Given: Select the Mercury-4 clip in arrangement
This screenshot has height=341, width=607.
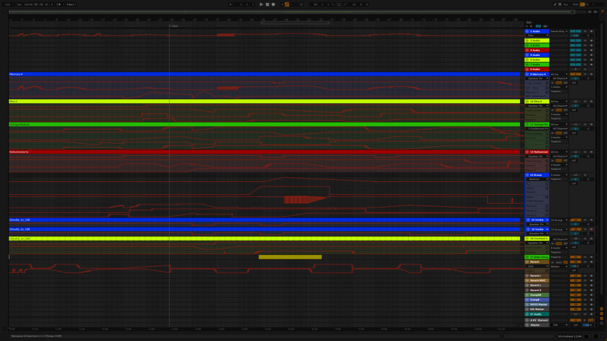Looking at the screenshot, I should pos(264,74).
